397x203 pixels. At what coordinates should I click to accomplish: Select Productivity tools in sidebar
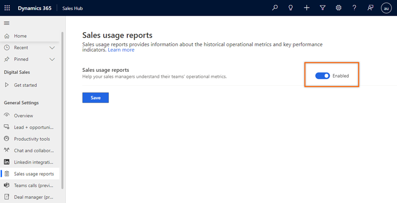[x=32, y=139]
